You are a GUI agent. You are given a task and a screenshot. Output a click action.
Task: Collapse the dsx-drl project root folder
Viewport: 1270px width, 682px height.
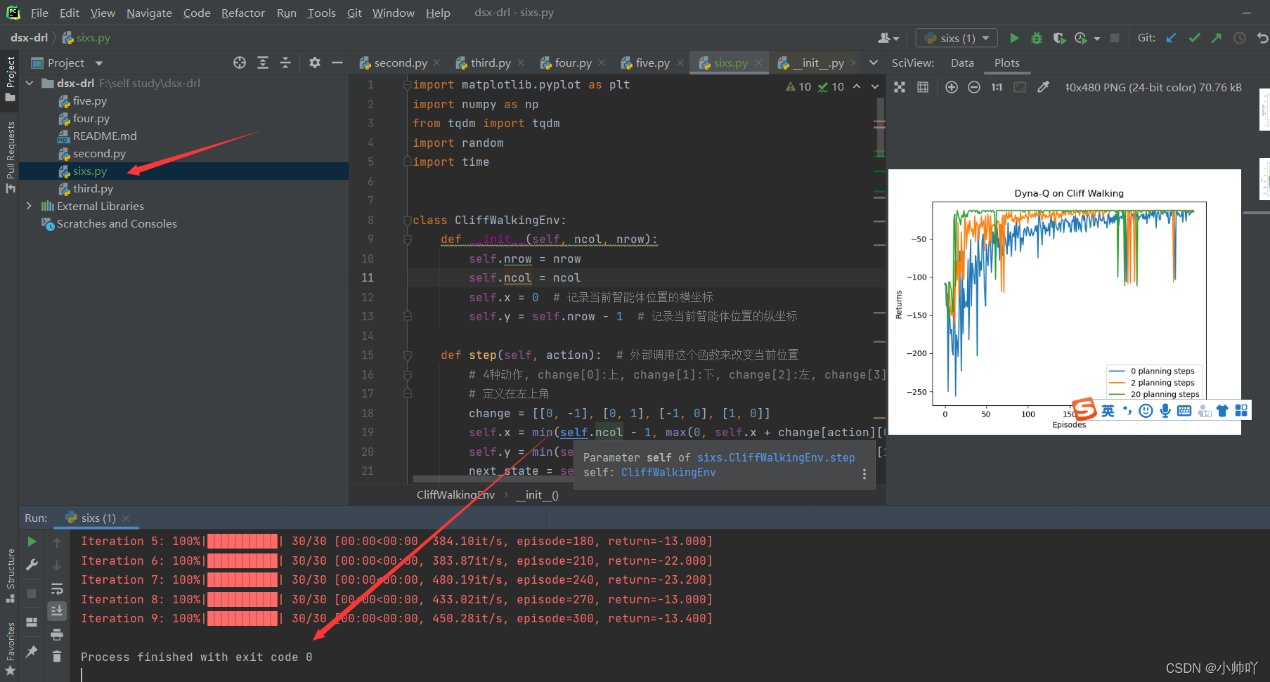tap(30, 83)
